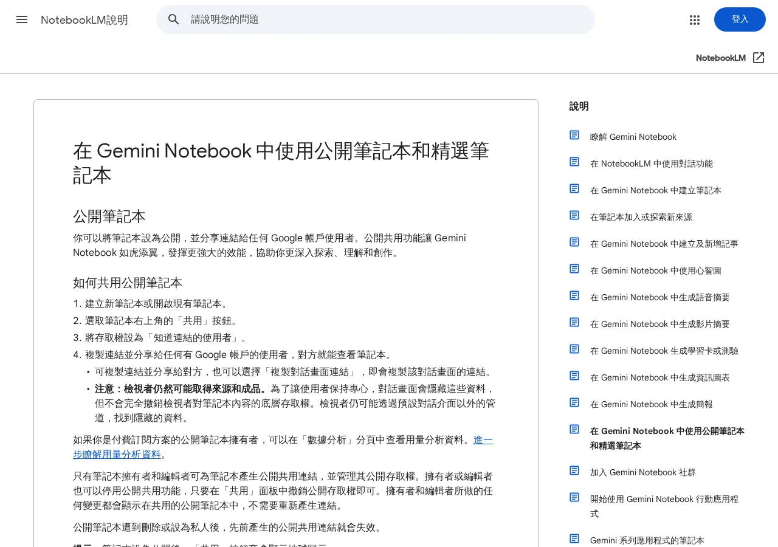Open the 進一步瞭解用量分析資料 link
This screenshot has width=778, height=547.
(283, 447)
